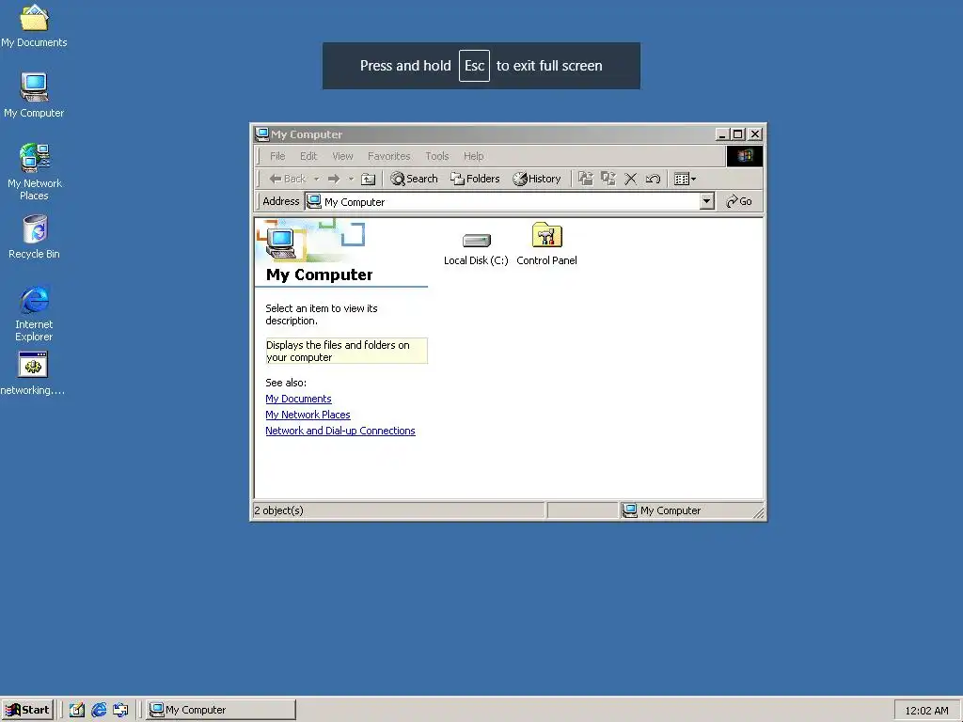The height and width of the screenshot is (722, 963).
Task: Follow the My Documents link
Action: click(298, 399)
